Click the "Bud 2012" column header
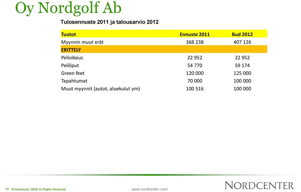Image resolution: width=301 pixels, height=192 pixels. point(242,35)
